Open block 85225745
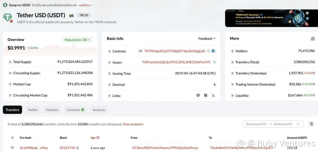Image resolution: width=318 pixels, height=152 pixels. [x=67, y=148]
